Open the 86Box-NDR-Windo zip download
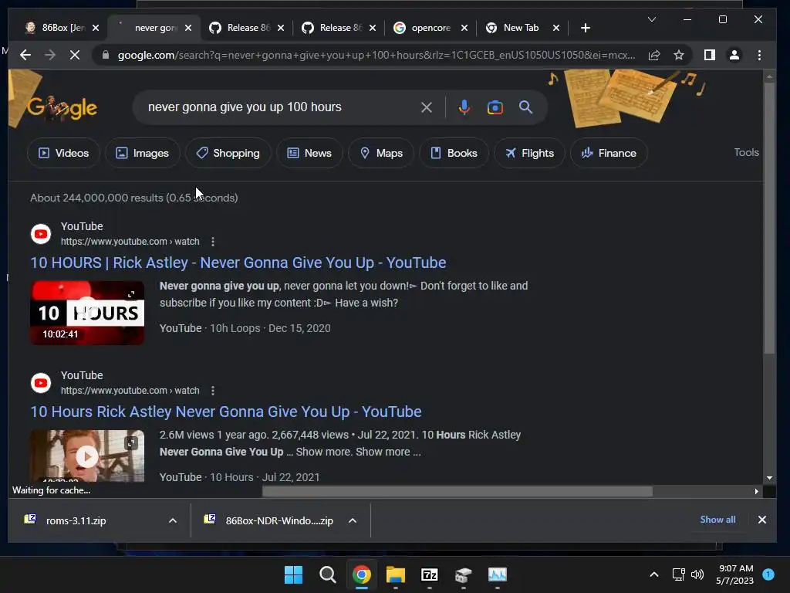The image size is (790, 593). click(x=279, y=520)
